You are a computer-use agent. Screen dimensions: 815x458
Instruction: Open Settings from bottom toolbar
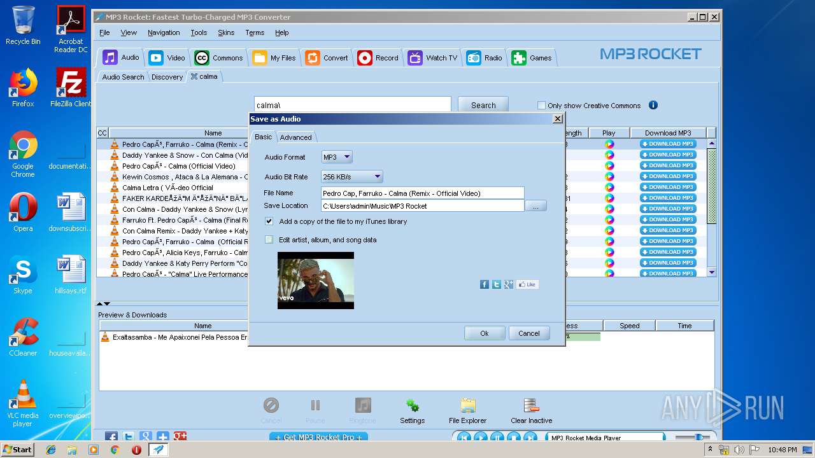coord(412,411)
